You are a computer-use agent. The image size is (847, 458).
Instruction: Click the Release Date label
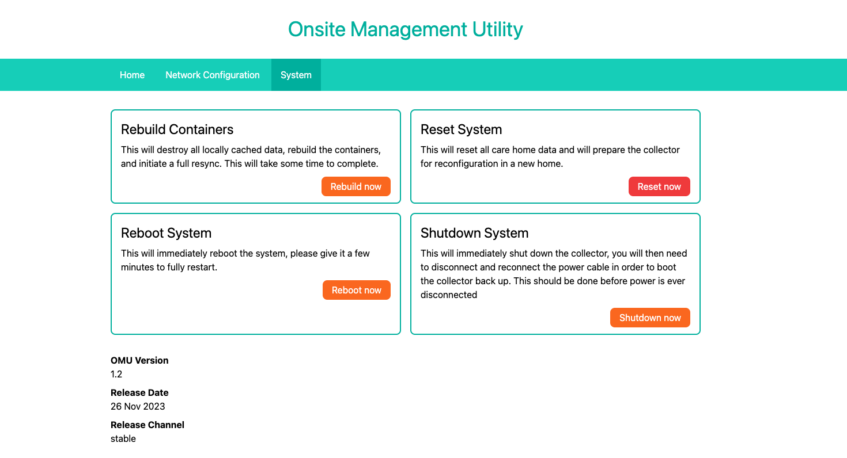click(x=139, y=392)
